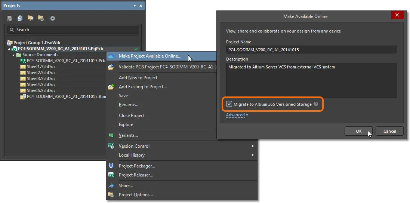
Task: Click the project's green status checkmark
Action: 136,49
